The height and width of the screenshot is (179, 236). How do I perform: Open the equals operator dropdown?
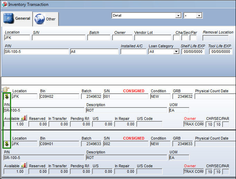(x=199, y=16)
